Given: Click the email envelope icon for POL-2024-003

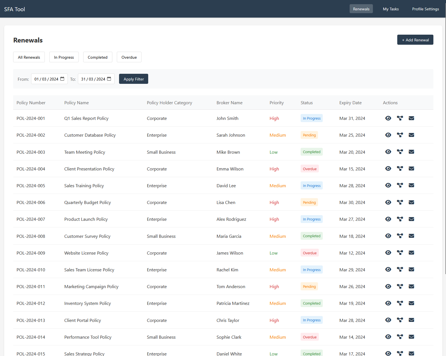Looking at the screenshot, I should 411,152.
